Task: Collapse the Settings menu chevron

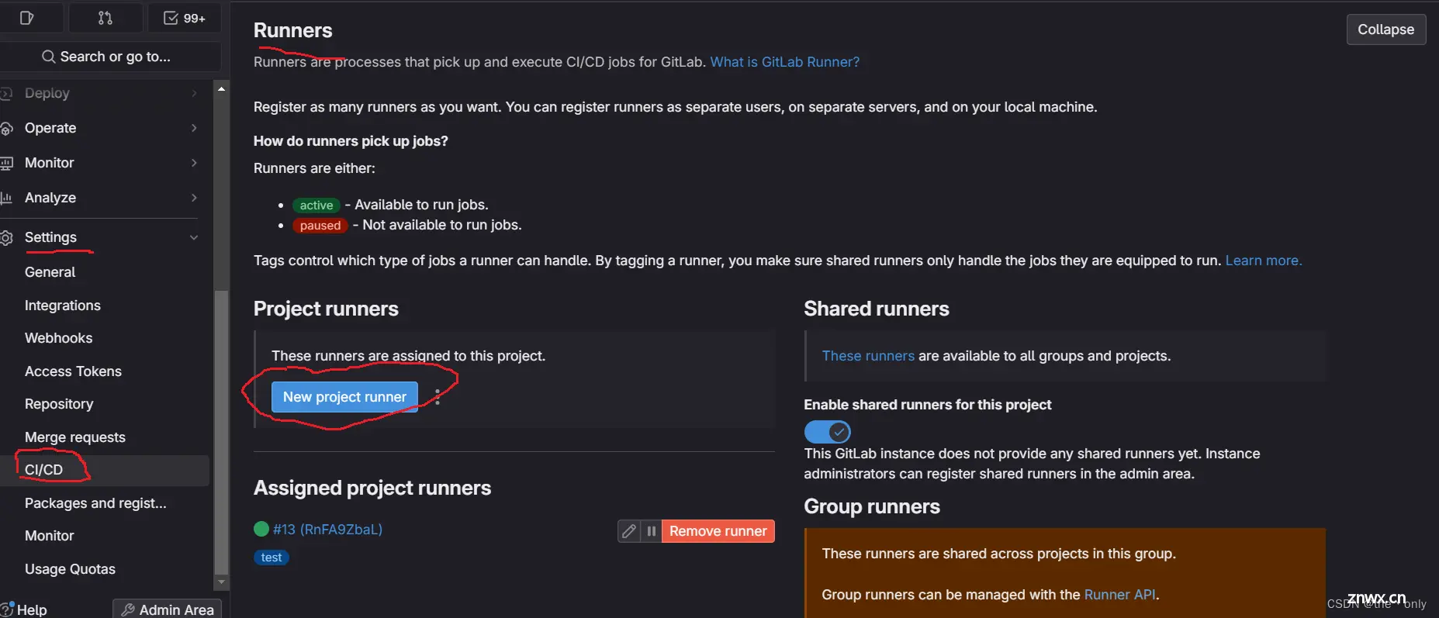Action: (x=194, y=237)
